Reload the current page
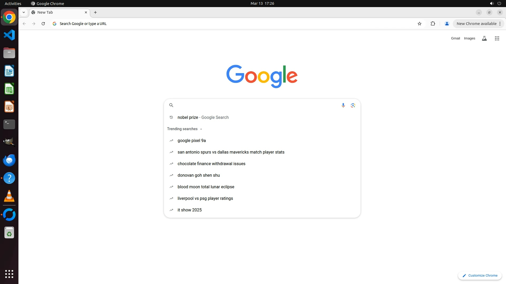The height and width of the screenshot is (284, 506). [43, 24]
